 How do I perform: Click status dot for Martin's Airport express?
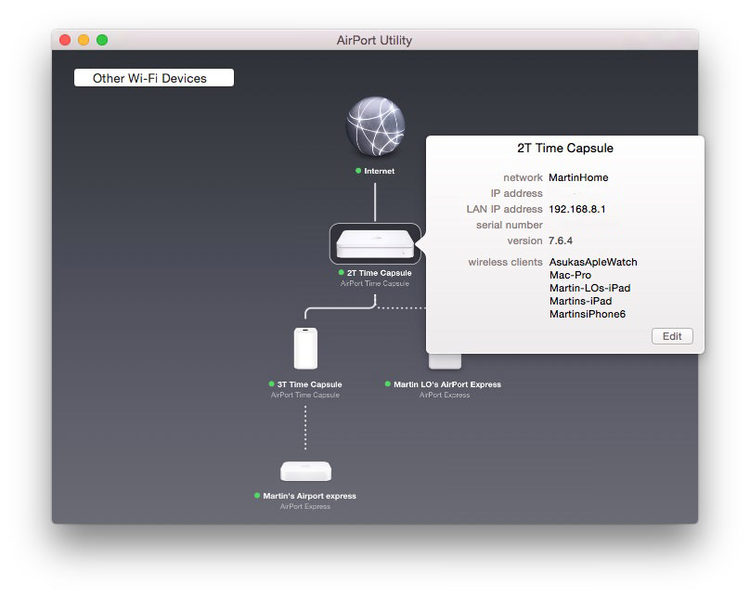point(257,495)
